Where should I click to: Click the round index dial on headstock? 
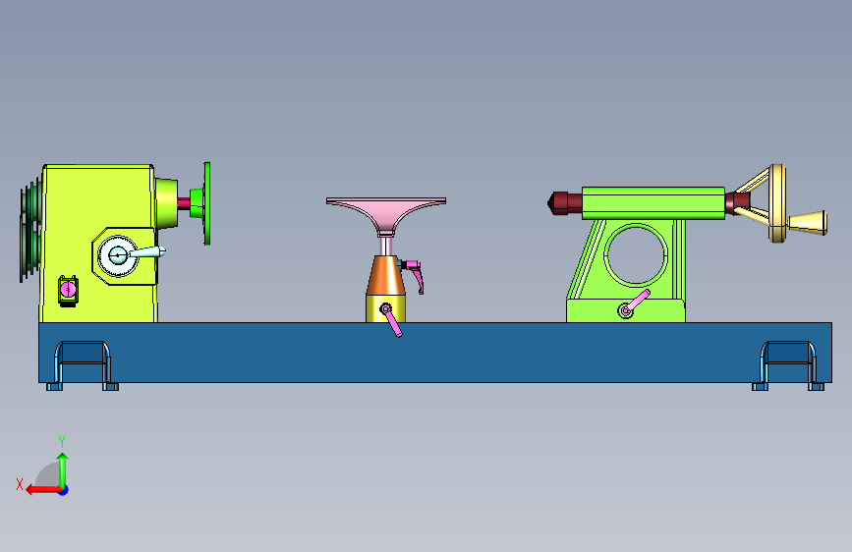coord(117,255)
